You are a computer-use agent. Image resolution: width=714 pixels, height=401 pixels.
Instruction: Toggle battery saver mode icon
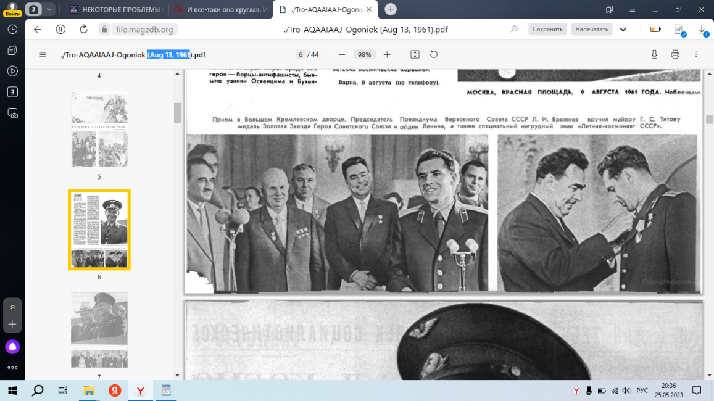[x=655, y=29]
